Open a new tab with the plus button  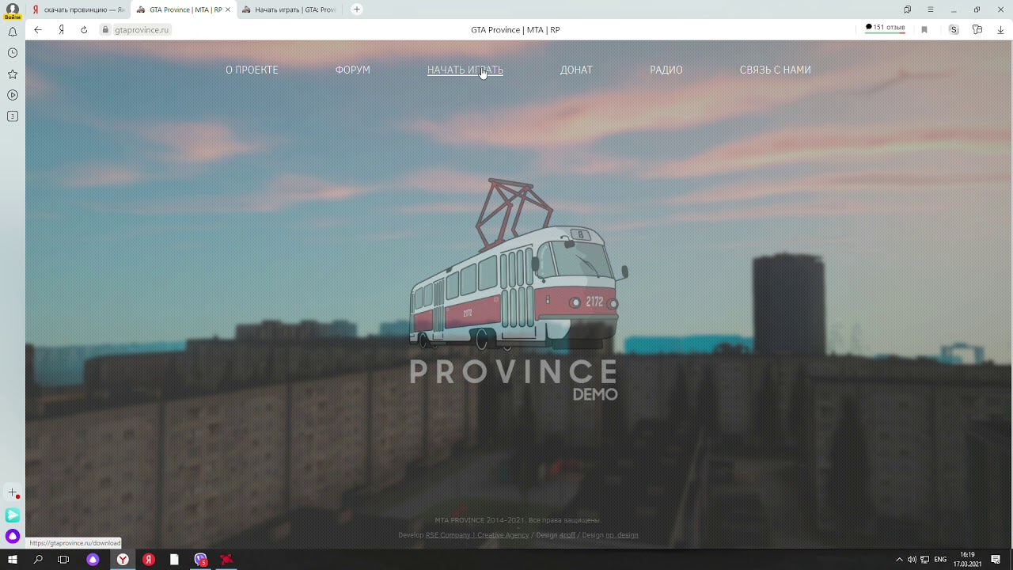(x=357, y=9)
